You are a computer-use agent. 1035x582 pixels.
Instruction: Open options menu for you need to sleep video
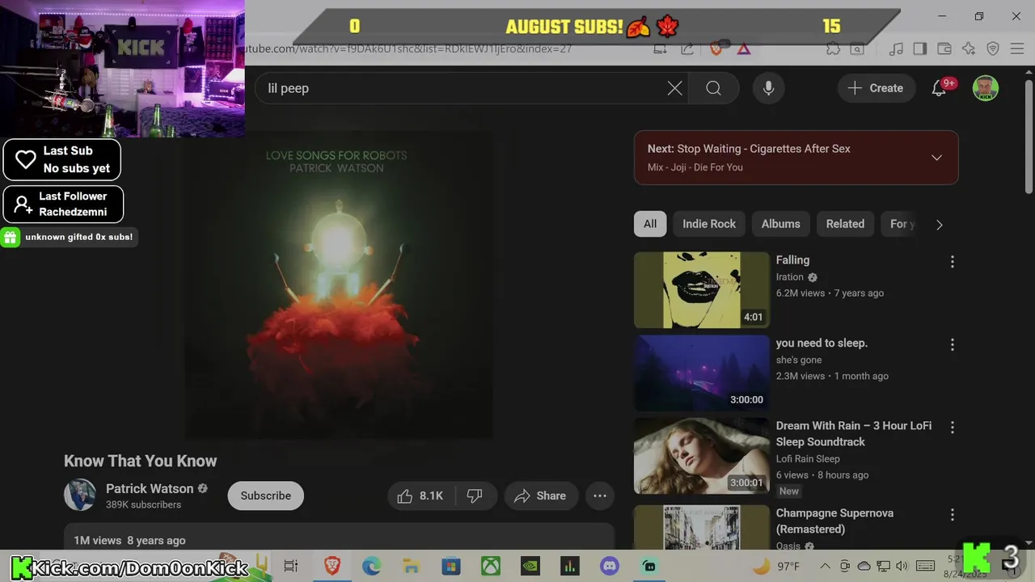(952, 344)
